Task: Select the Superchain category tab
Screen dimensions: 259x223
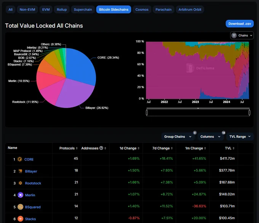Action: (83, 10)
